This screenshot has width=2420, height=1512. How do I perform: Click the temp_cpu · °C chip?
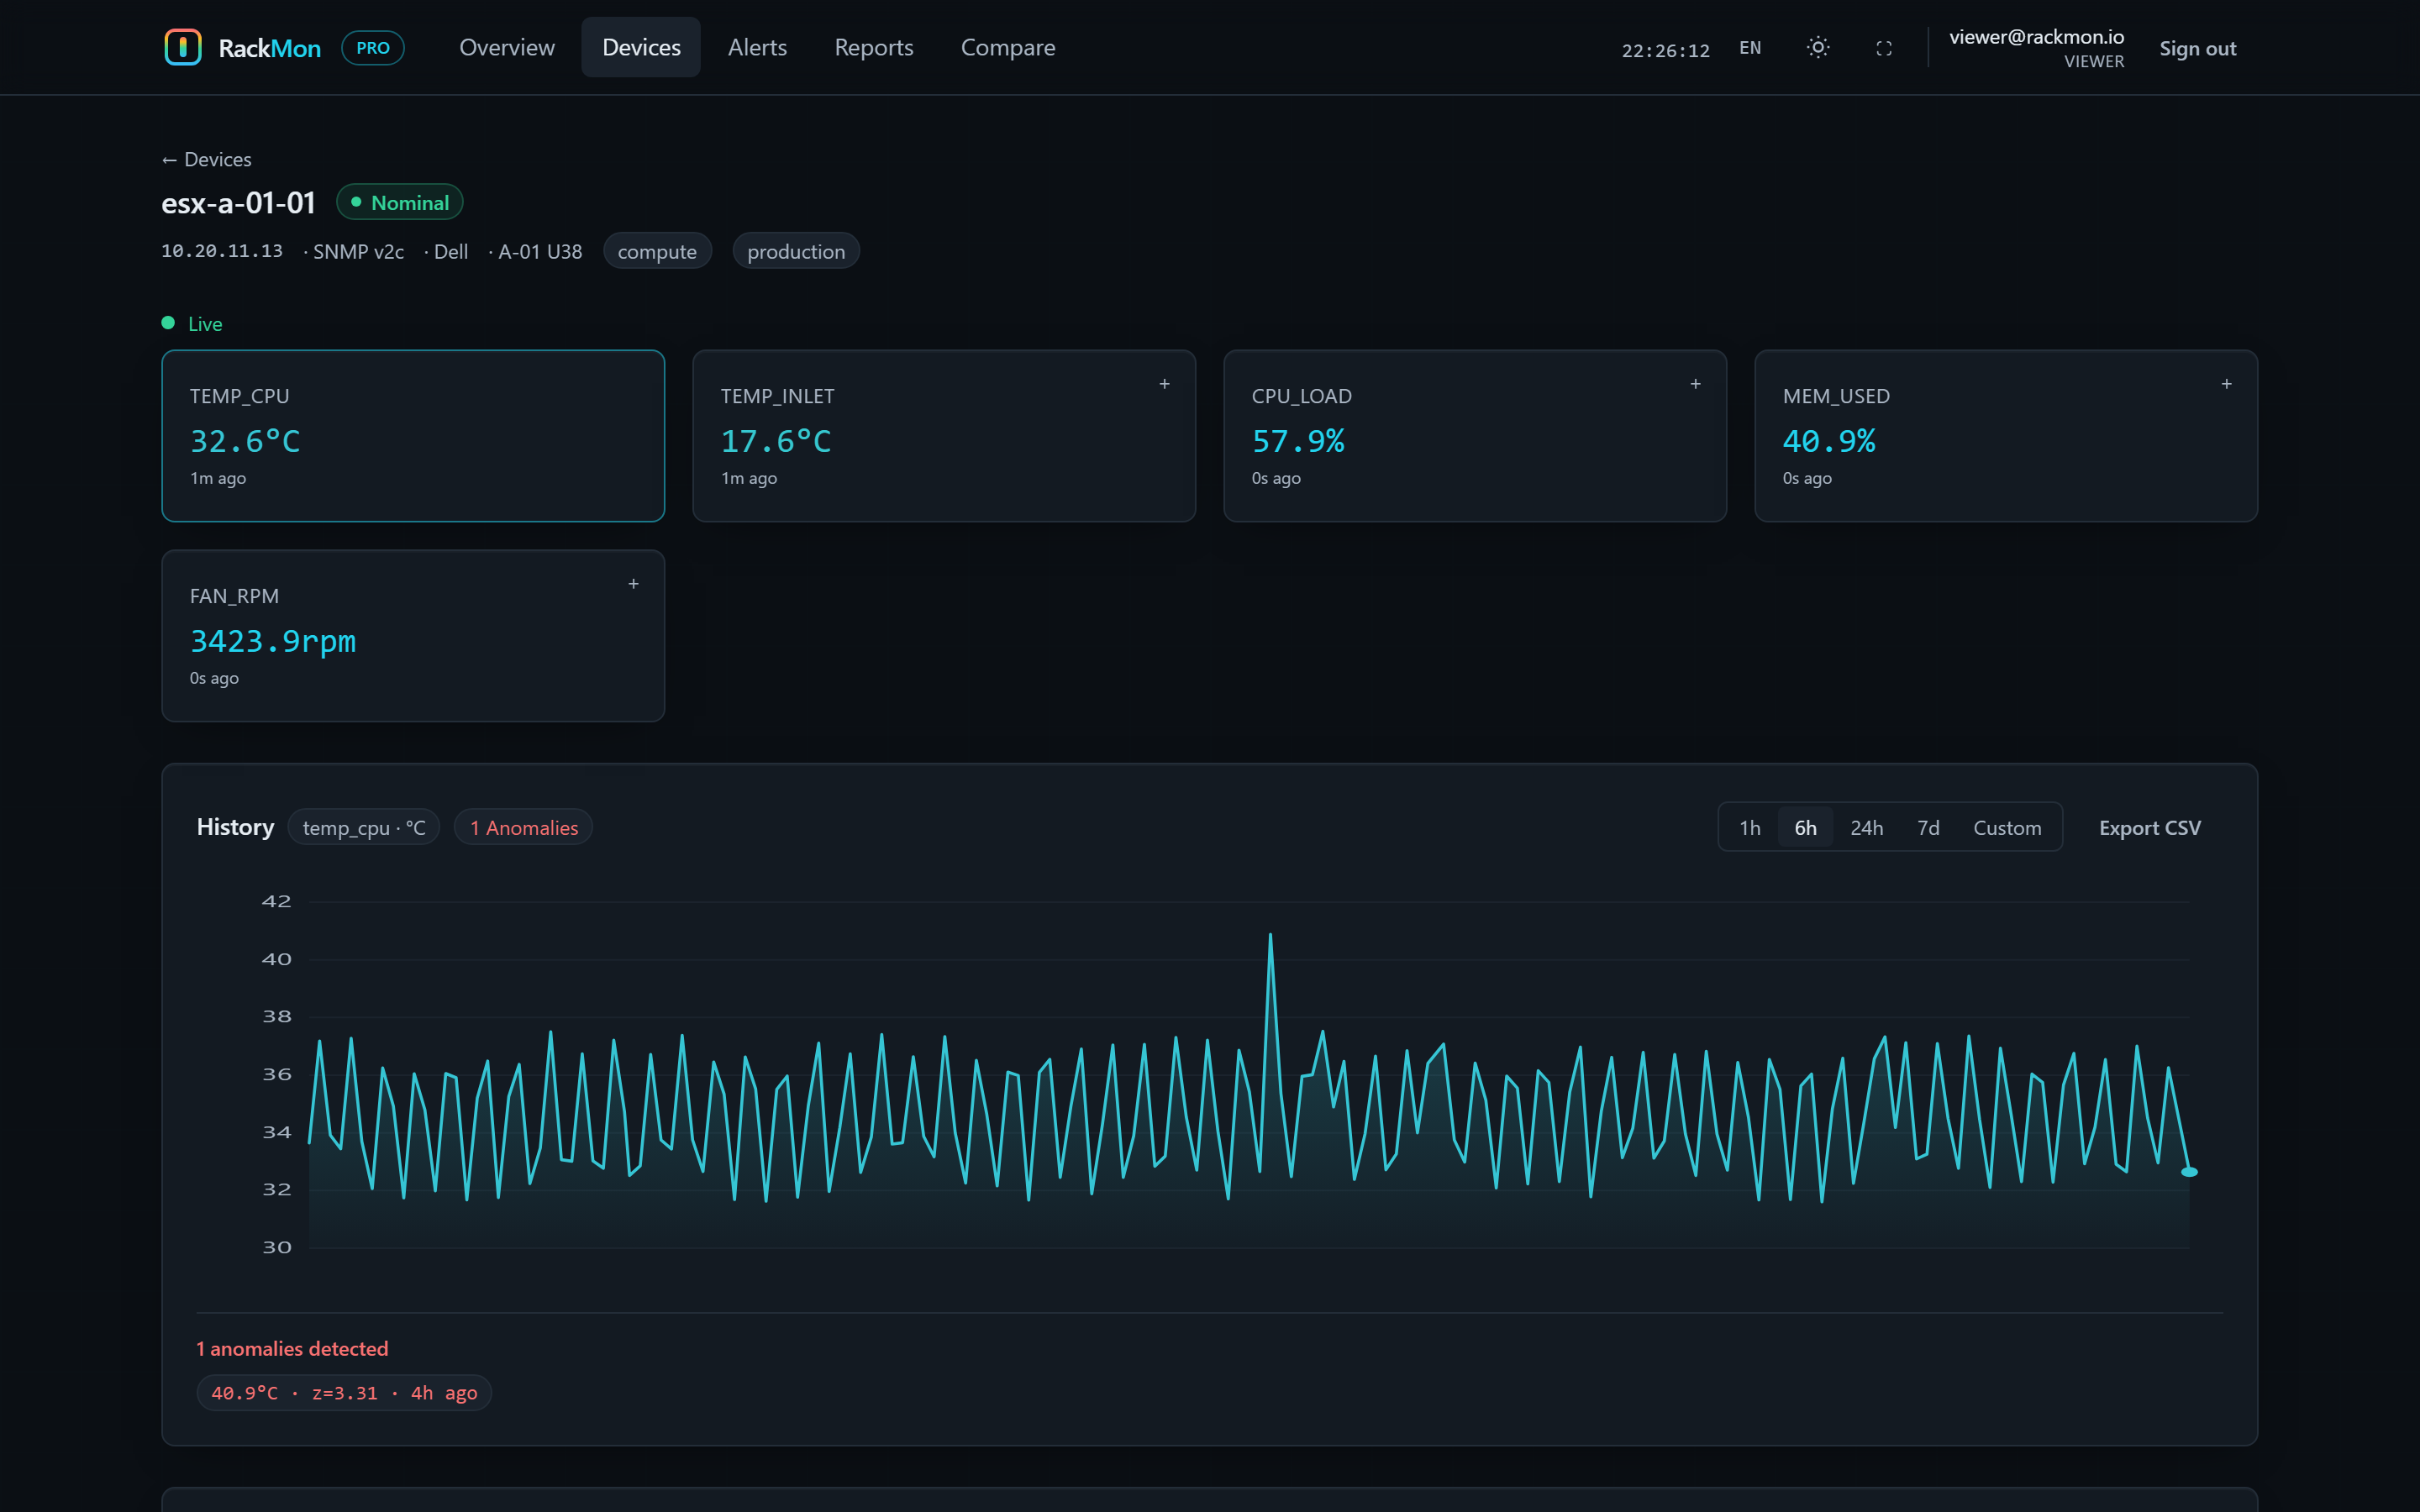(364, 827)
